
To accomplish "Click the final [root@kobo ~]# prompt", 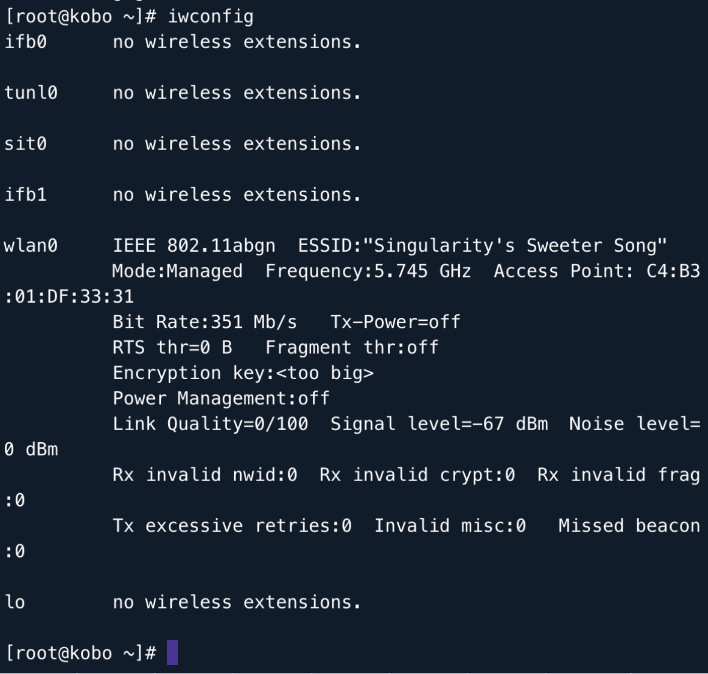I will (x=81, y=653).
